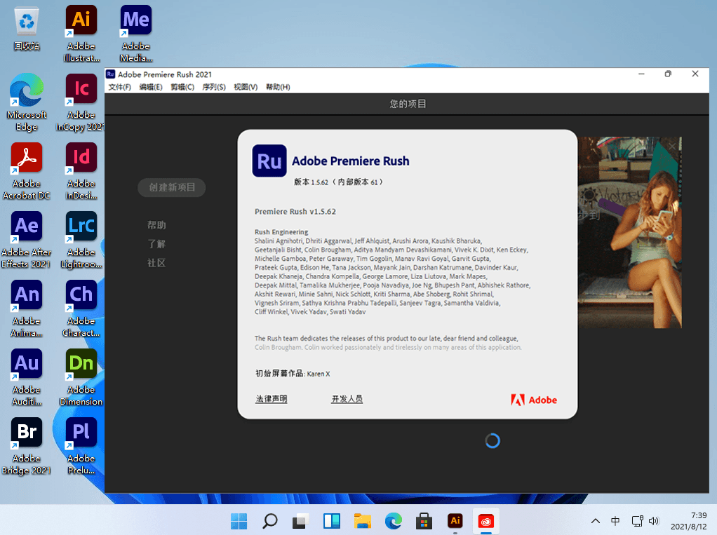
Task: Open the 帮助(H) menu
Action: (x=278, y=87)
